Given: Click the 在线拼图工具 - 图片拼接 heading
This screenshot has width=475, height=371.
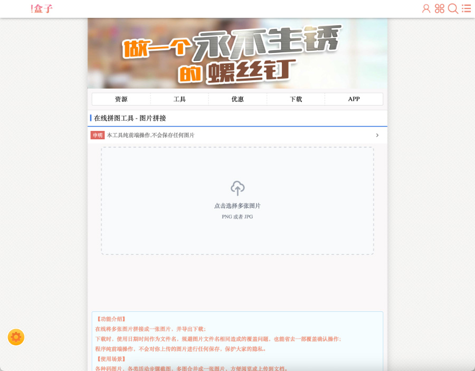Looking at the screenshot, I should (130, 118).
